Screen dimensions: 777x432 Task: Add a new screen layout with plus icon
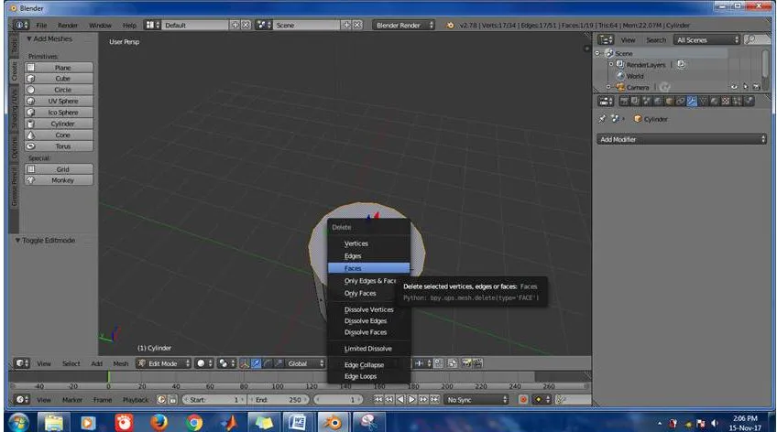(x=235, y=25)
